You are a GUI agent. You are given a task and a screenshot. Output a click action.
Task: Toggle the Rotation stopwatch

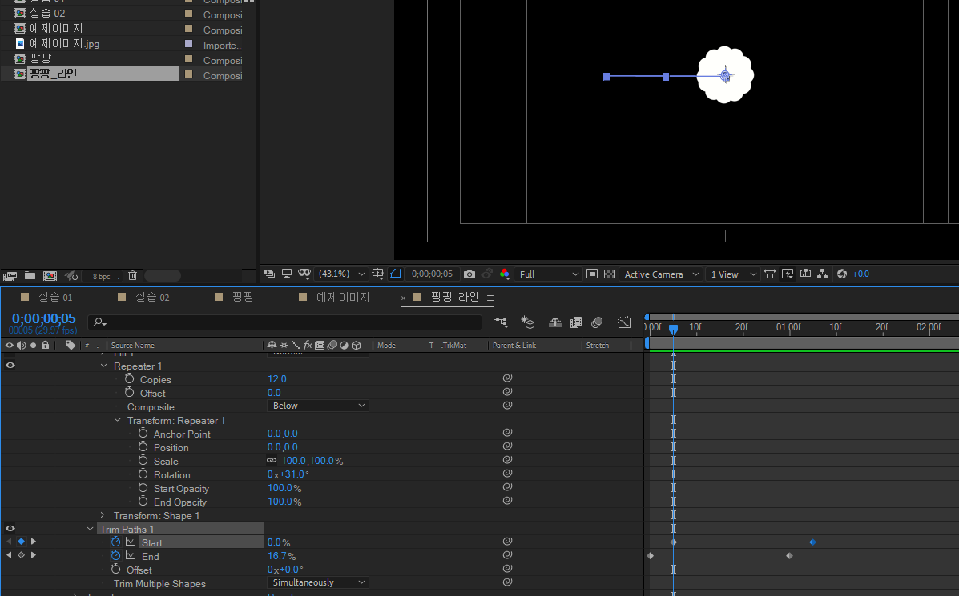(x=143, y=474)
